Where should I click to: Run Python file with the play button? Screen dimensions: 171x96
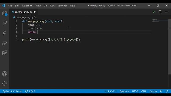[154, 12]
